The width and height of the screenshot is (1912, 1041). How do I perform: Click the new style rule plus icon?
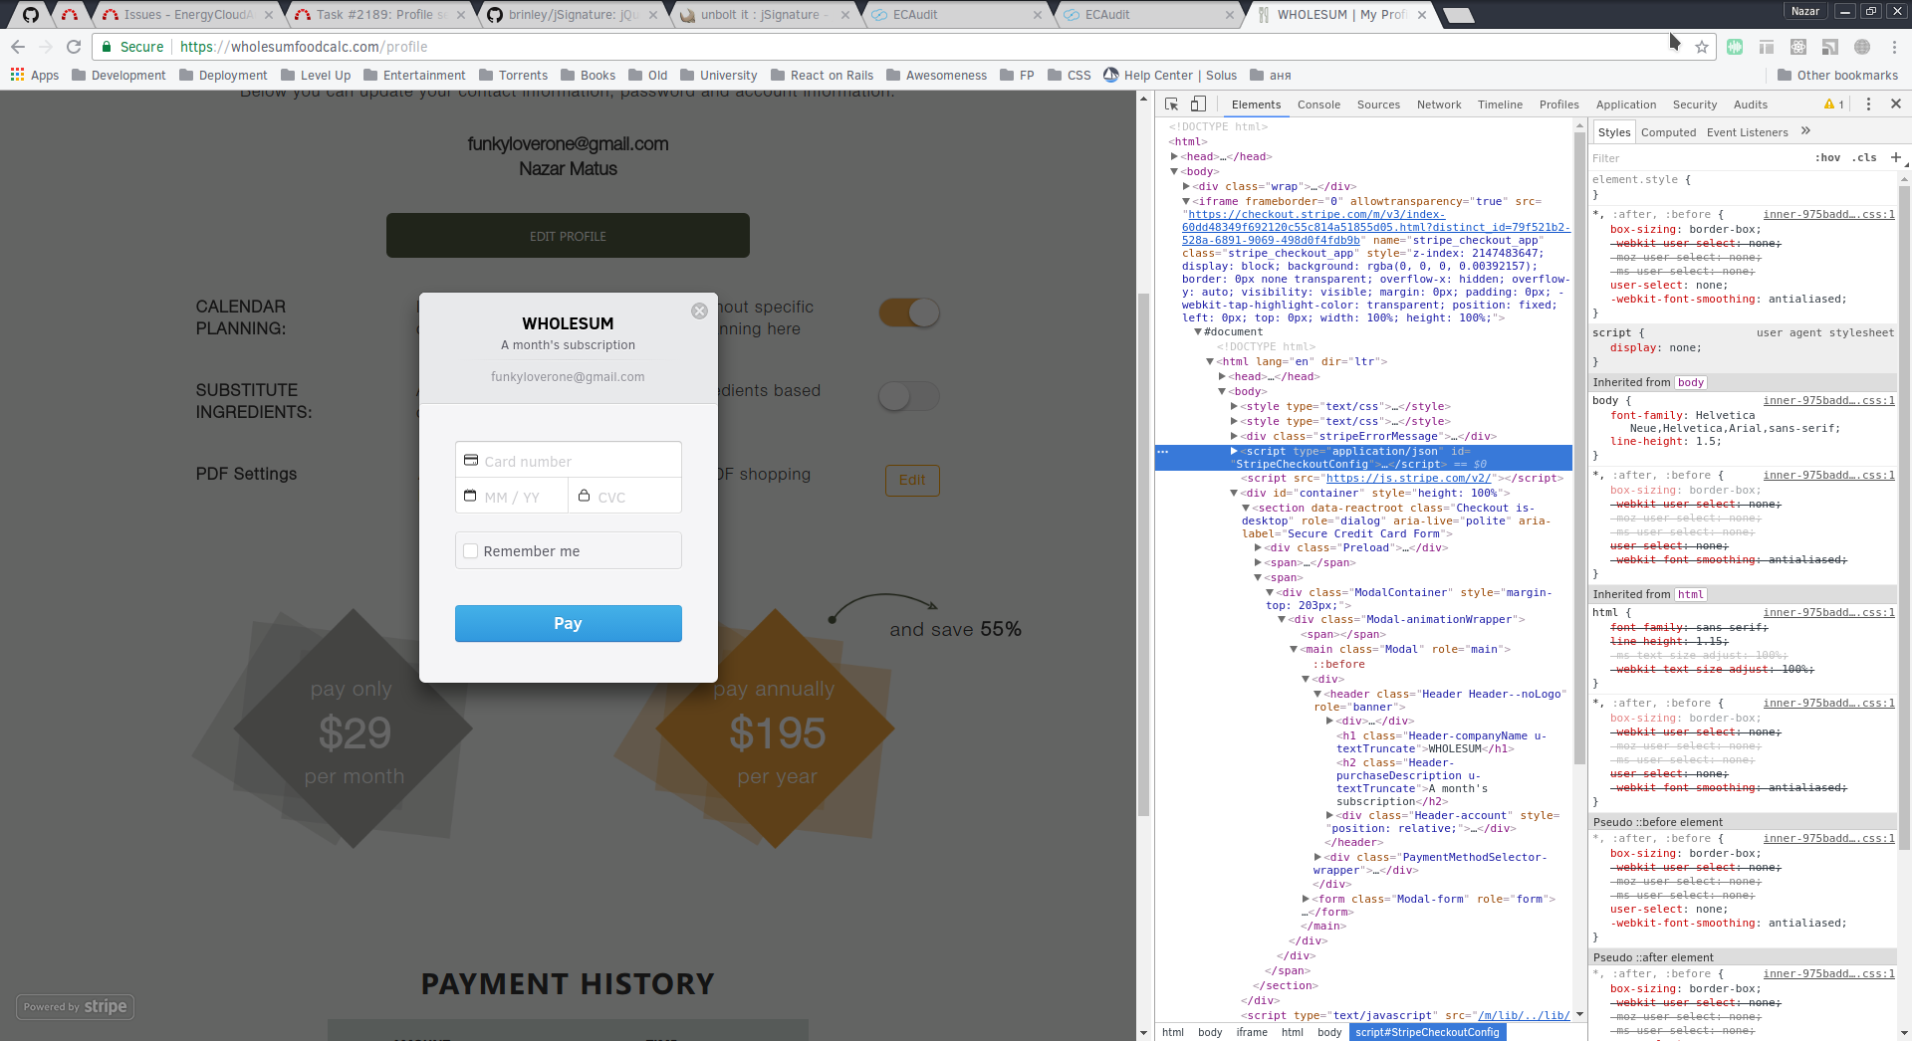tap(1896, 157)
